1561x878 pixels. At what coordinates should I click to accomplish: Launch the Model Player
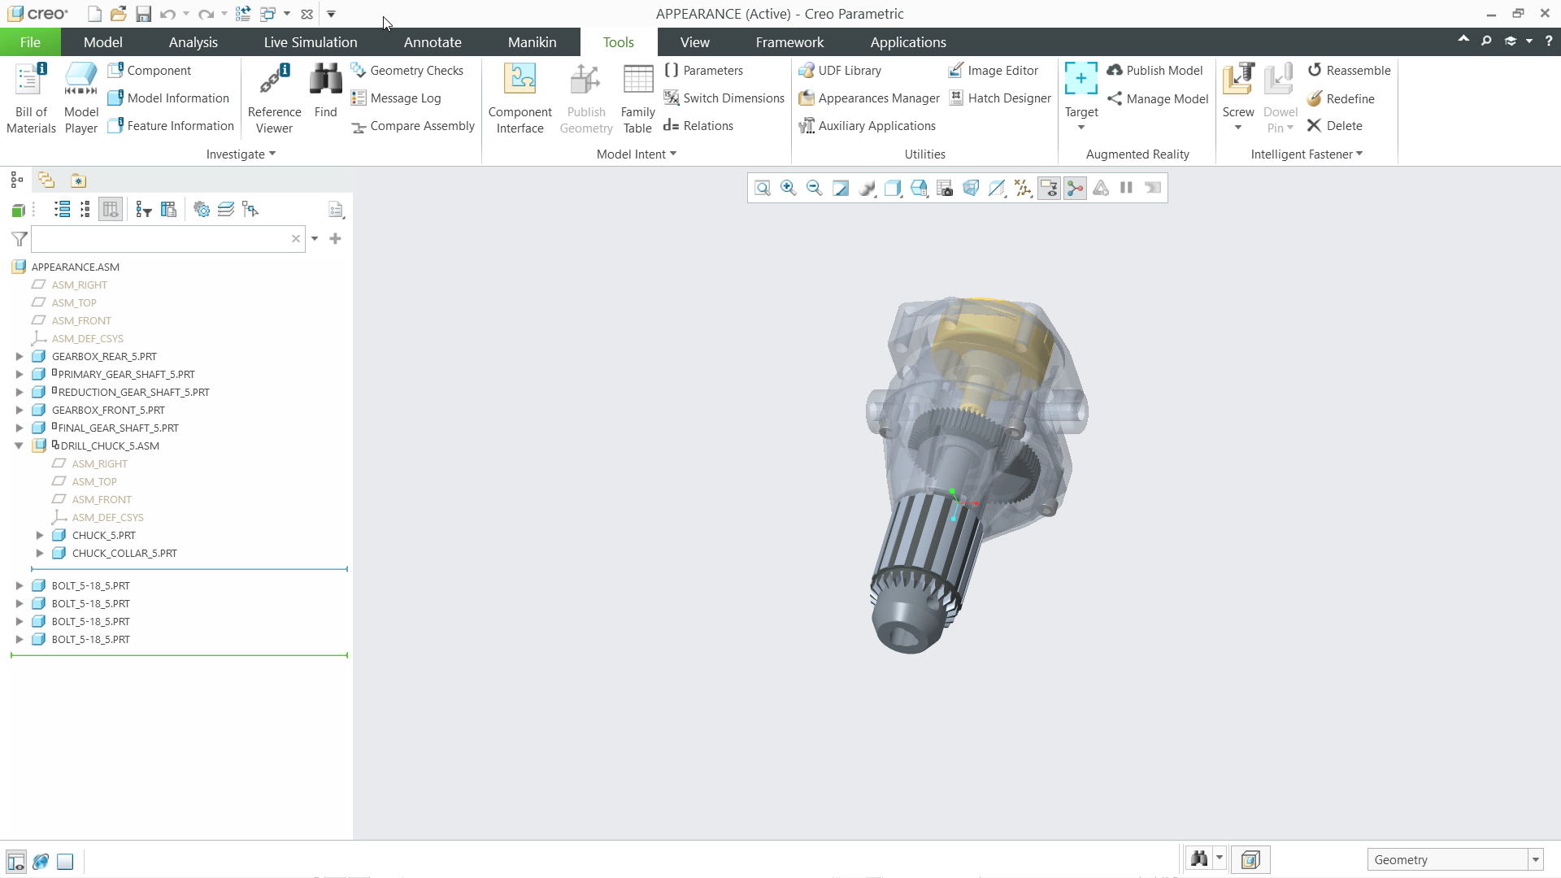81,98
